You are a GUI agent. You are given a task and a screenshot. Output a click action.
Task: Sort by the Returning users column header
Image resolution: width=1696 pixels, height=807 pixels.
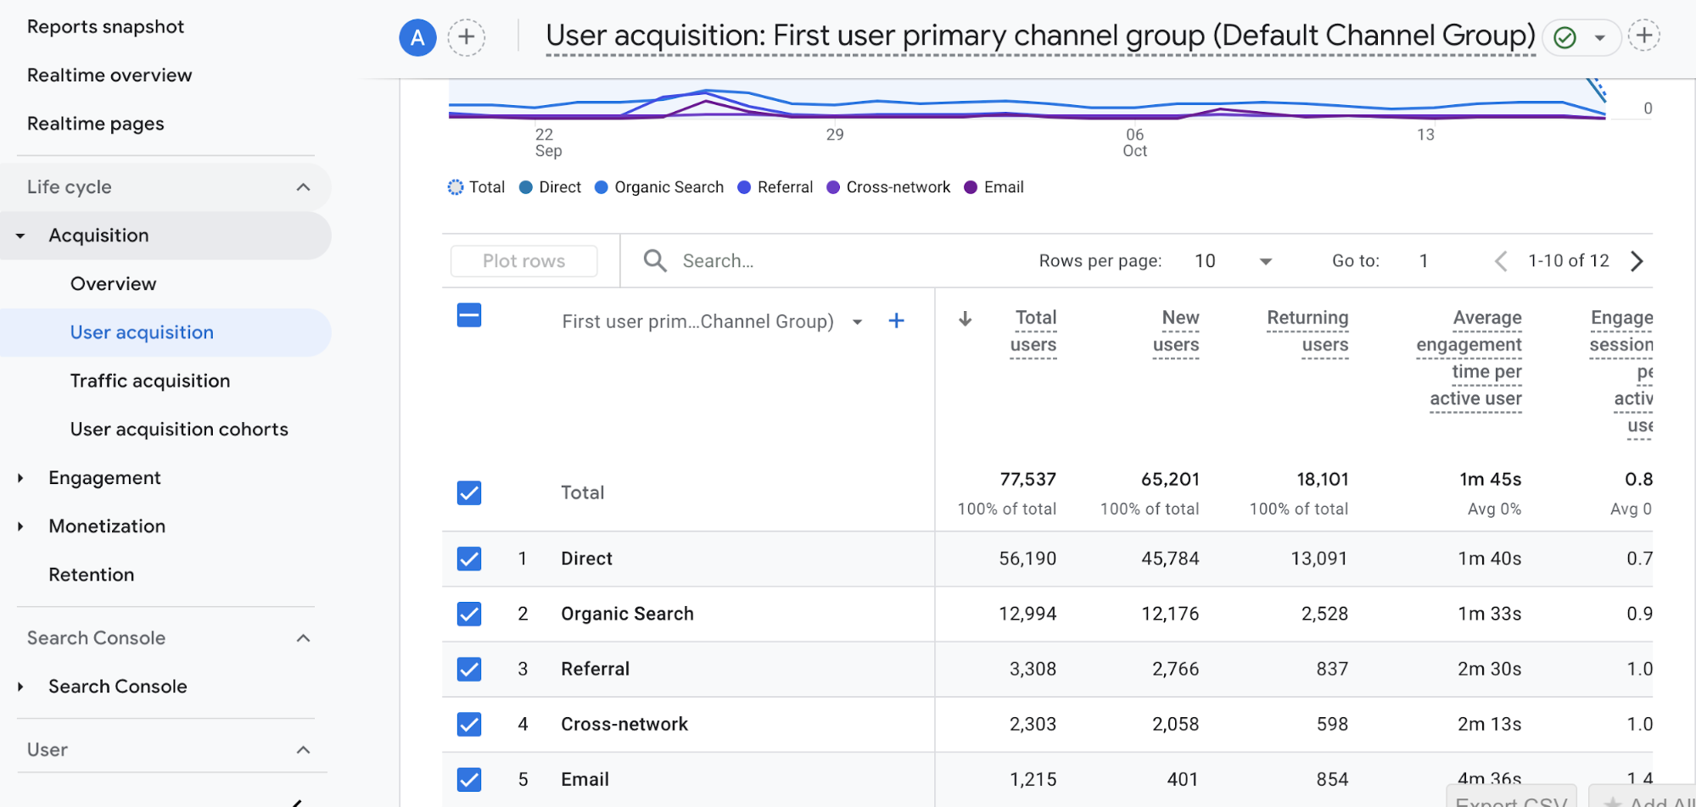point(1307,331)
